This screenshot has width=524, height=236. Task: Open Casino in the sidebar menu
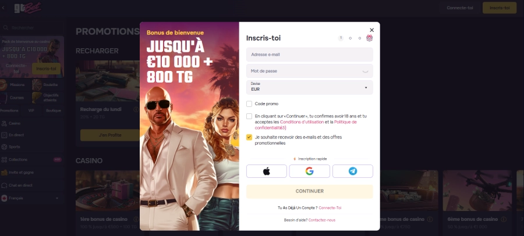[15, 123]
